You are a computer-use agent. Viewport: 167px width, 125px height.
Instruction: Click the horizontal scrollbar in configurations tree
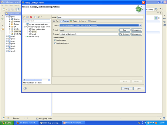pyautogui.click(x=34, y=80)
